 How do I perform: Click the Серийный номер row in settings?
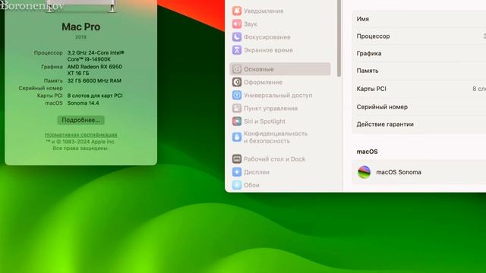click(419, 107)
